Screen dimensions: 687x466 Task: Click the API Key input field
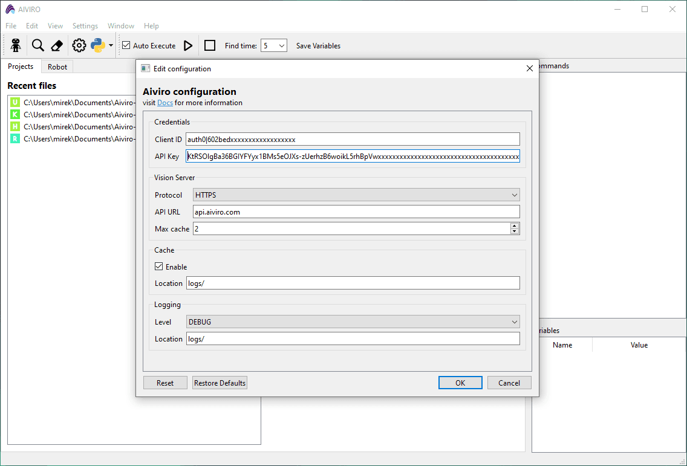pyautogui.click(x=353, y=157)
